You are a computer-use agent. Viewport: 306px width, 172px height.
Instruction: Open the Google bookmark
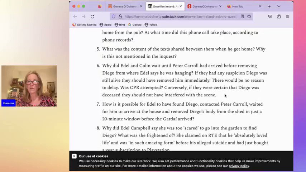pos(135,25)
